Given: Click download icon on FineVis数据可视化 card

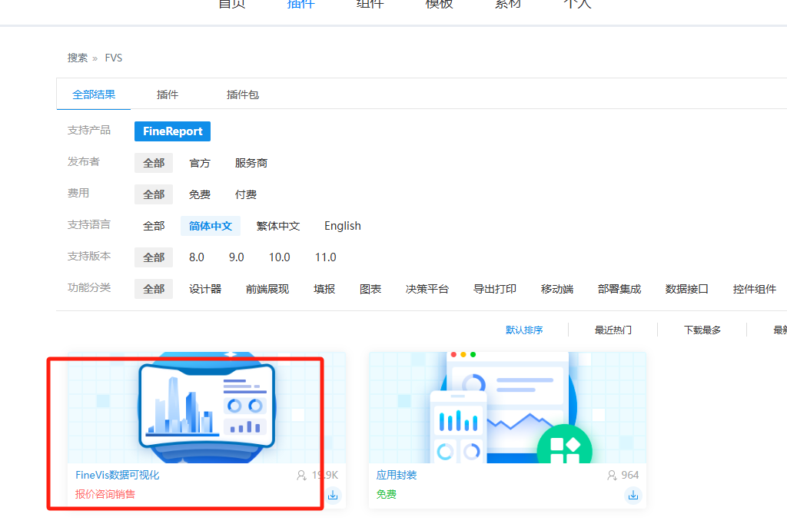Looking at the screenshot, I should coord(333,496).
